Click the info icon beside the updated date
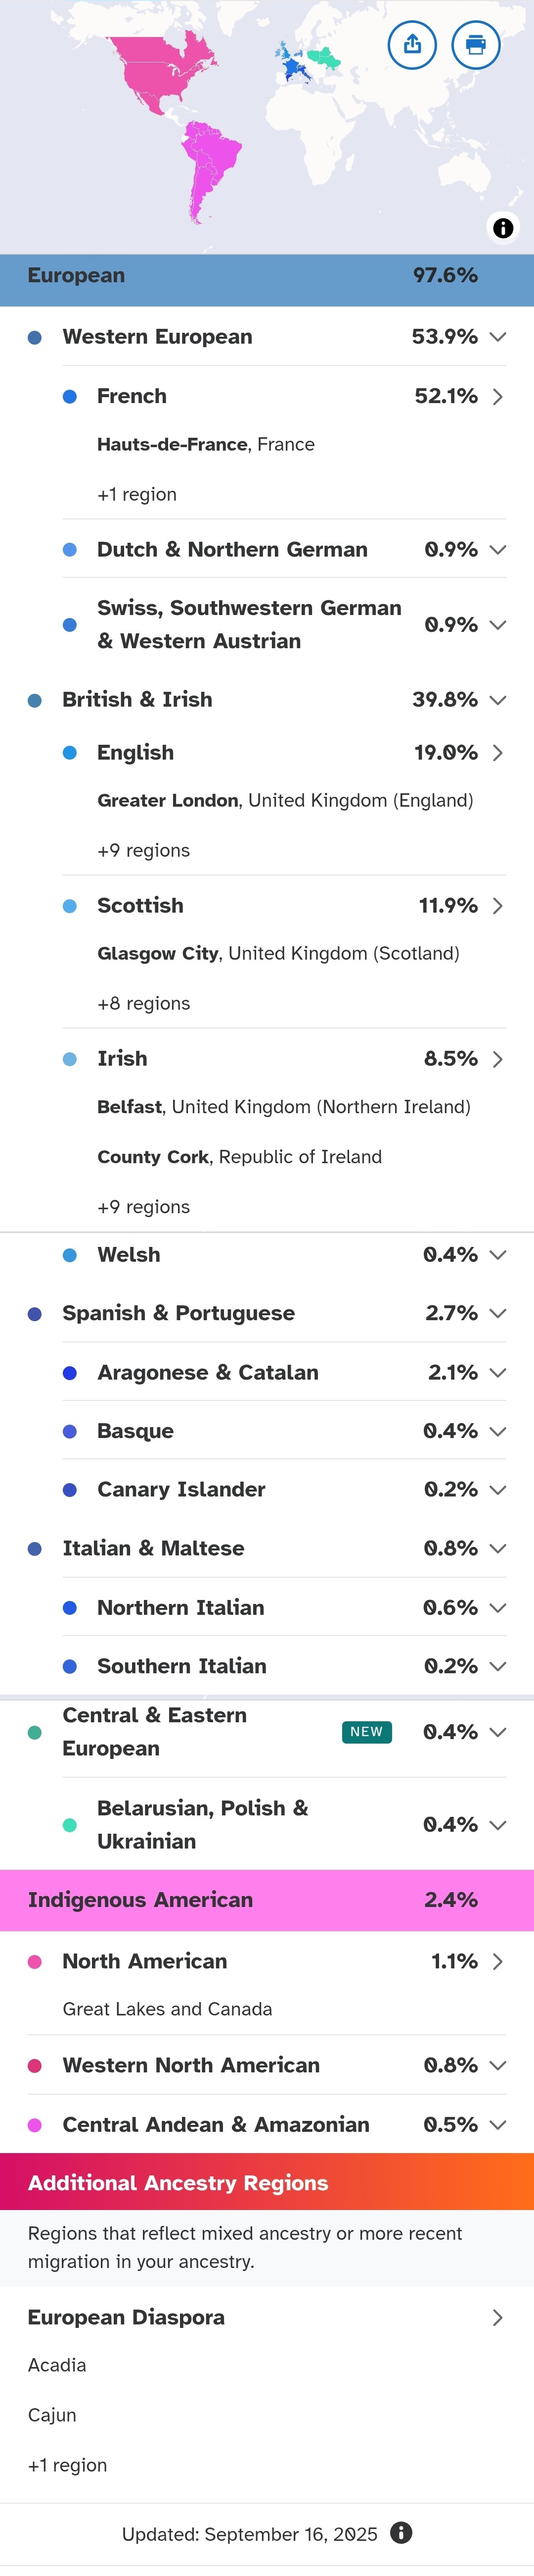Image resolution: width=534 pixels, height=2576 pixels. (x=401, y=2532)
